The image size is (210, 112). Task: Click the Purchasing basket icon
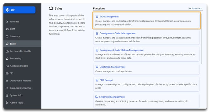[x=7, y=58]
